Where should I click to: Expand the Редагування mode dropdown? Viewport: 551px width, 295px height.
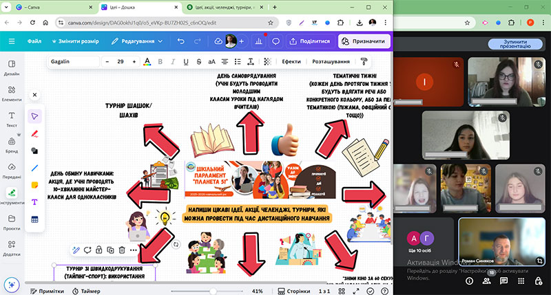(137, 41)
